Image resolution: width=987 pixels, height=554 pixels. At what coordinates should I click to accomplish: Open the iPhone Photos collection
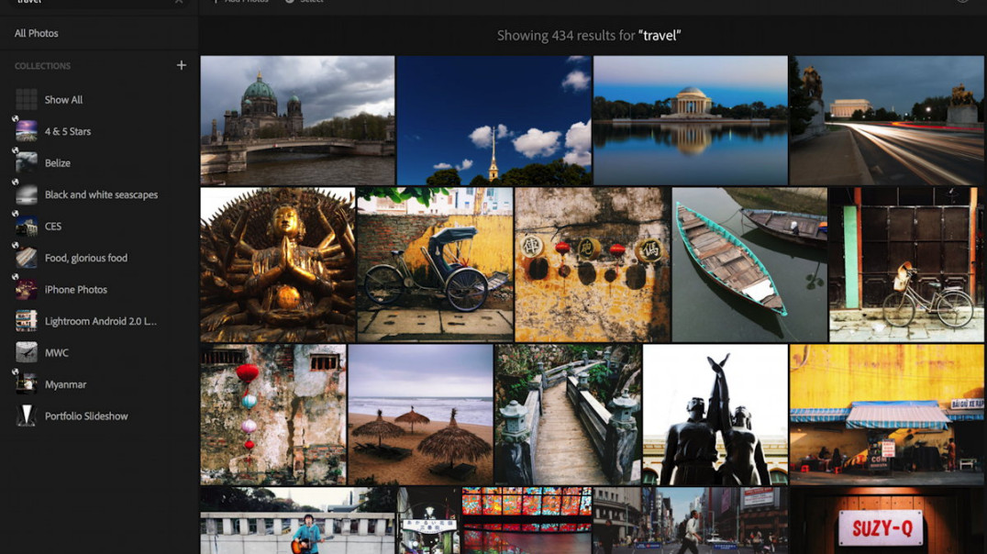coord(75,290)
